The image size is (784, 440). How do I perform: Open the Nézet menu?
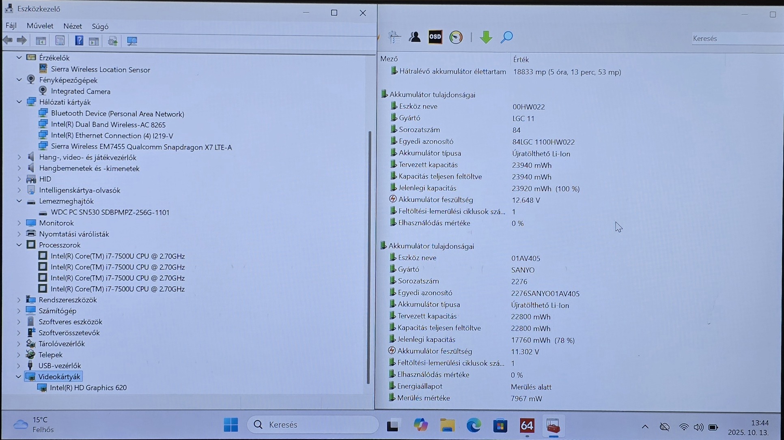pyautogui.click(x=73, y=26)
